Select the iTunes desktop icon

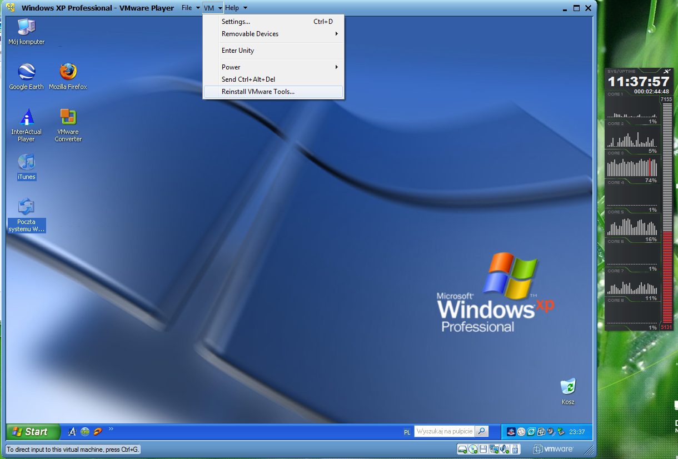click(x=26, y=167)
